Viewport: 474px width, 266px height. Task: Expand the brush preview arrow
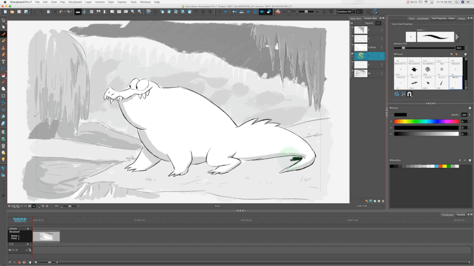(457, 37)
